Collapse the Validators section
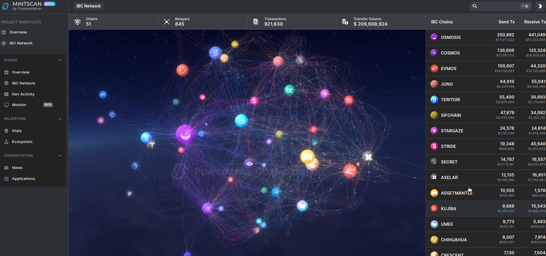546x256 pixels. click(x=60, y=119)
